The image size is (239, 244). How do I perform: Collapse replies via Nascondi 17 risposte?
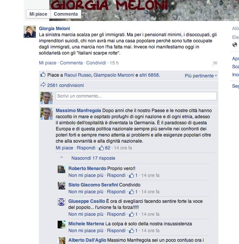93,158
